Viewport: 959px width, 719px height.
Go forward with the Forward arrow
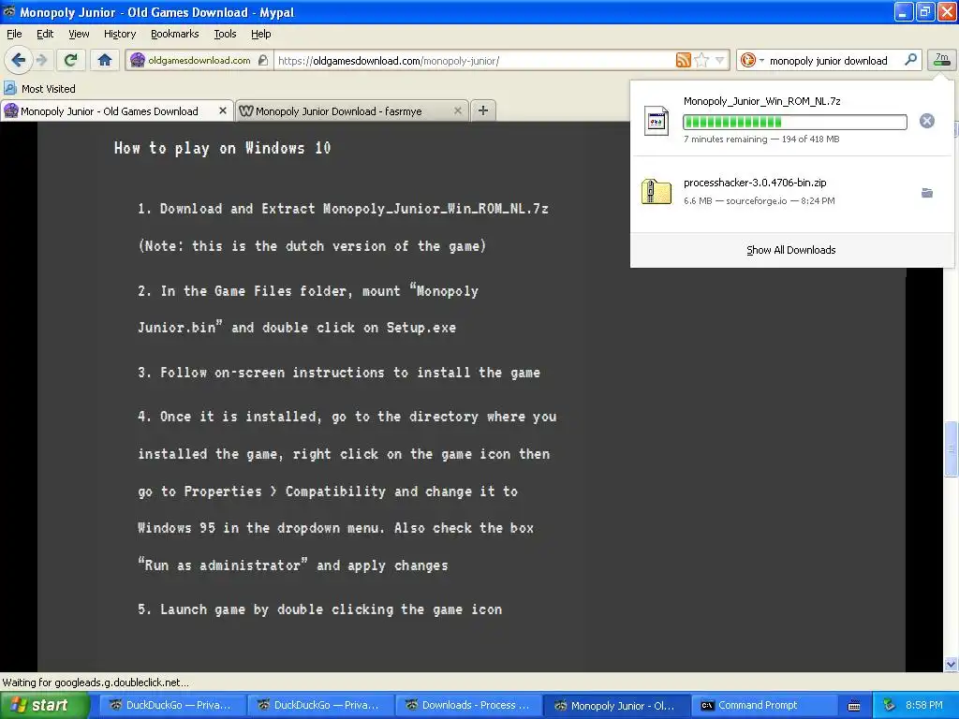(x=42, y=60)
